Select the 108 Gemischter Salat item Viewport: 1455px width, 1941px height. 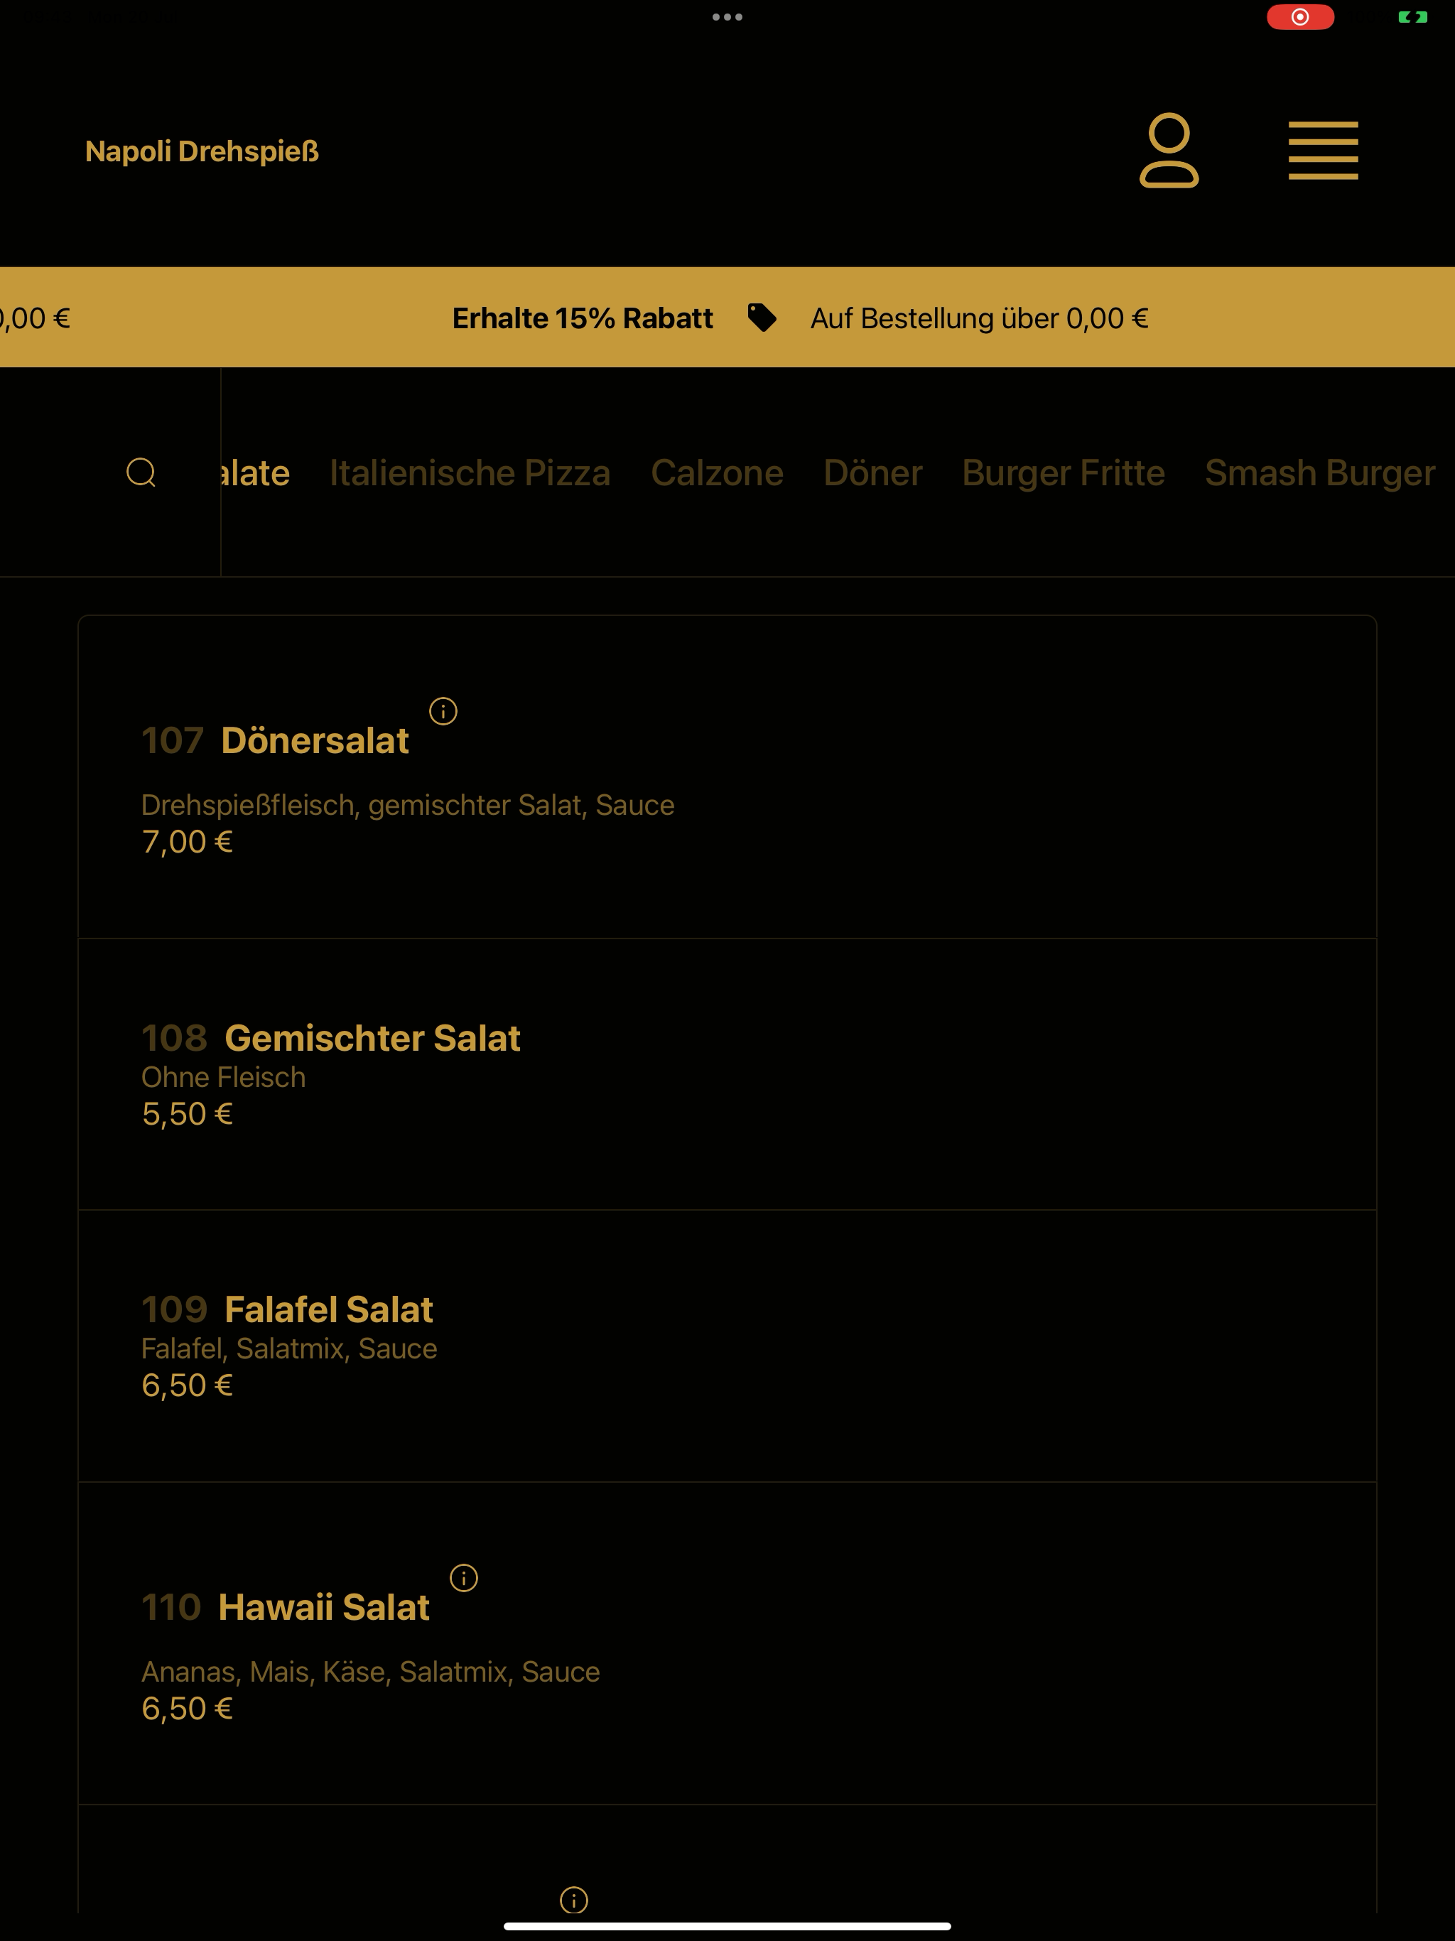tap(727, 1074)
